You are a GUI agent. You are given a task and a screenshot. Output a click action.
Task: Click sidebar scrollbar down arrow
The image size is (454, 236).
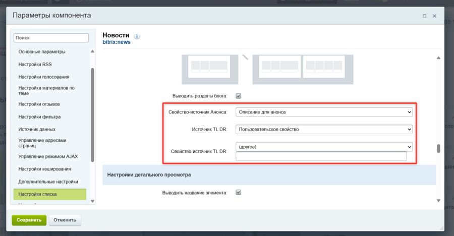[92, 201]
